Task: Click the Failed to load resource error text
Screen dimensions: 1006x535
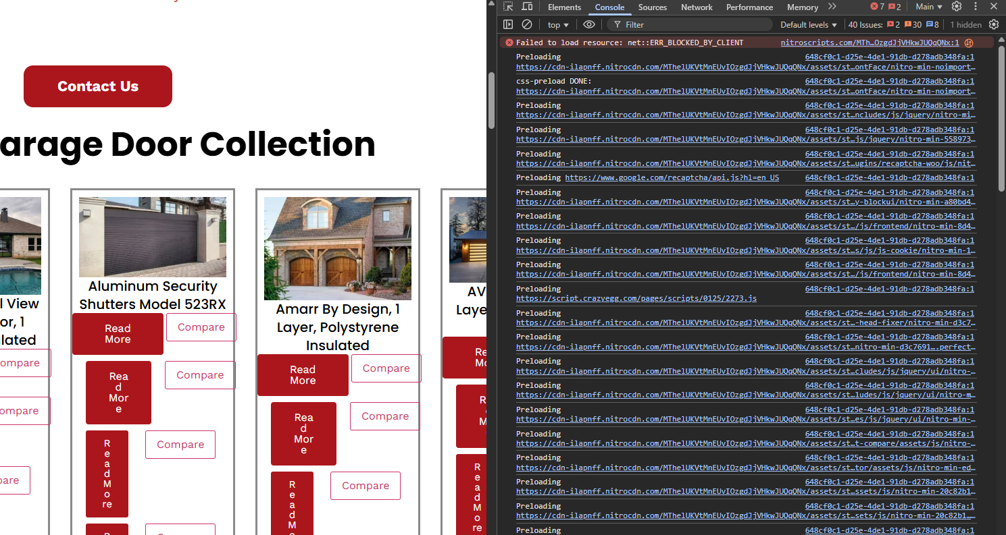Action: 629,43
